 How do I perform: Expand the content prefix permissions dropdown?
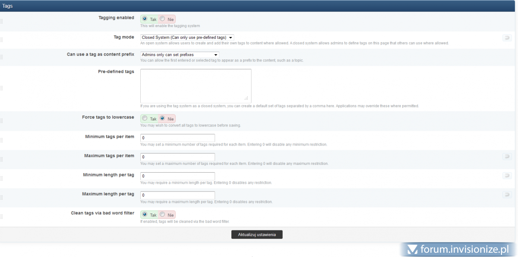point(180,55)
